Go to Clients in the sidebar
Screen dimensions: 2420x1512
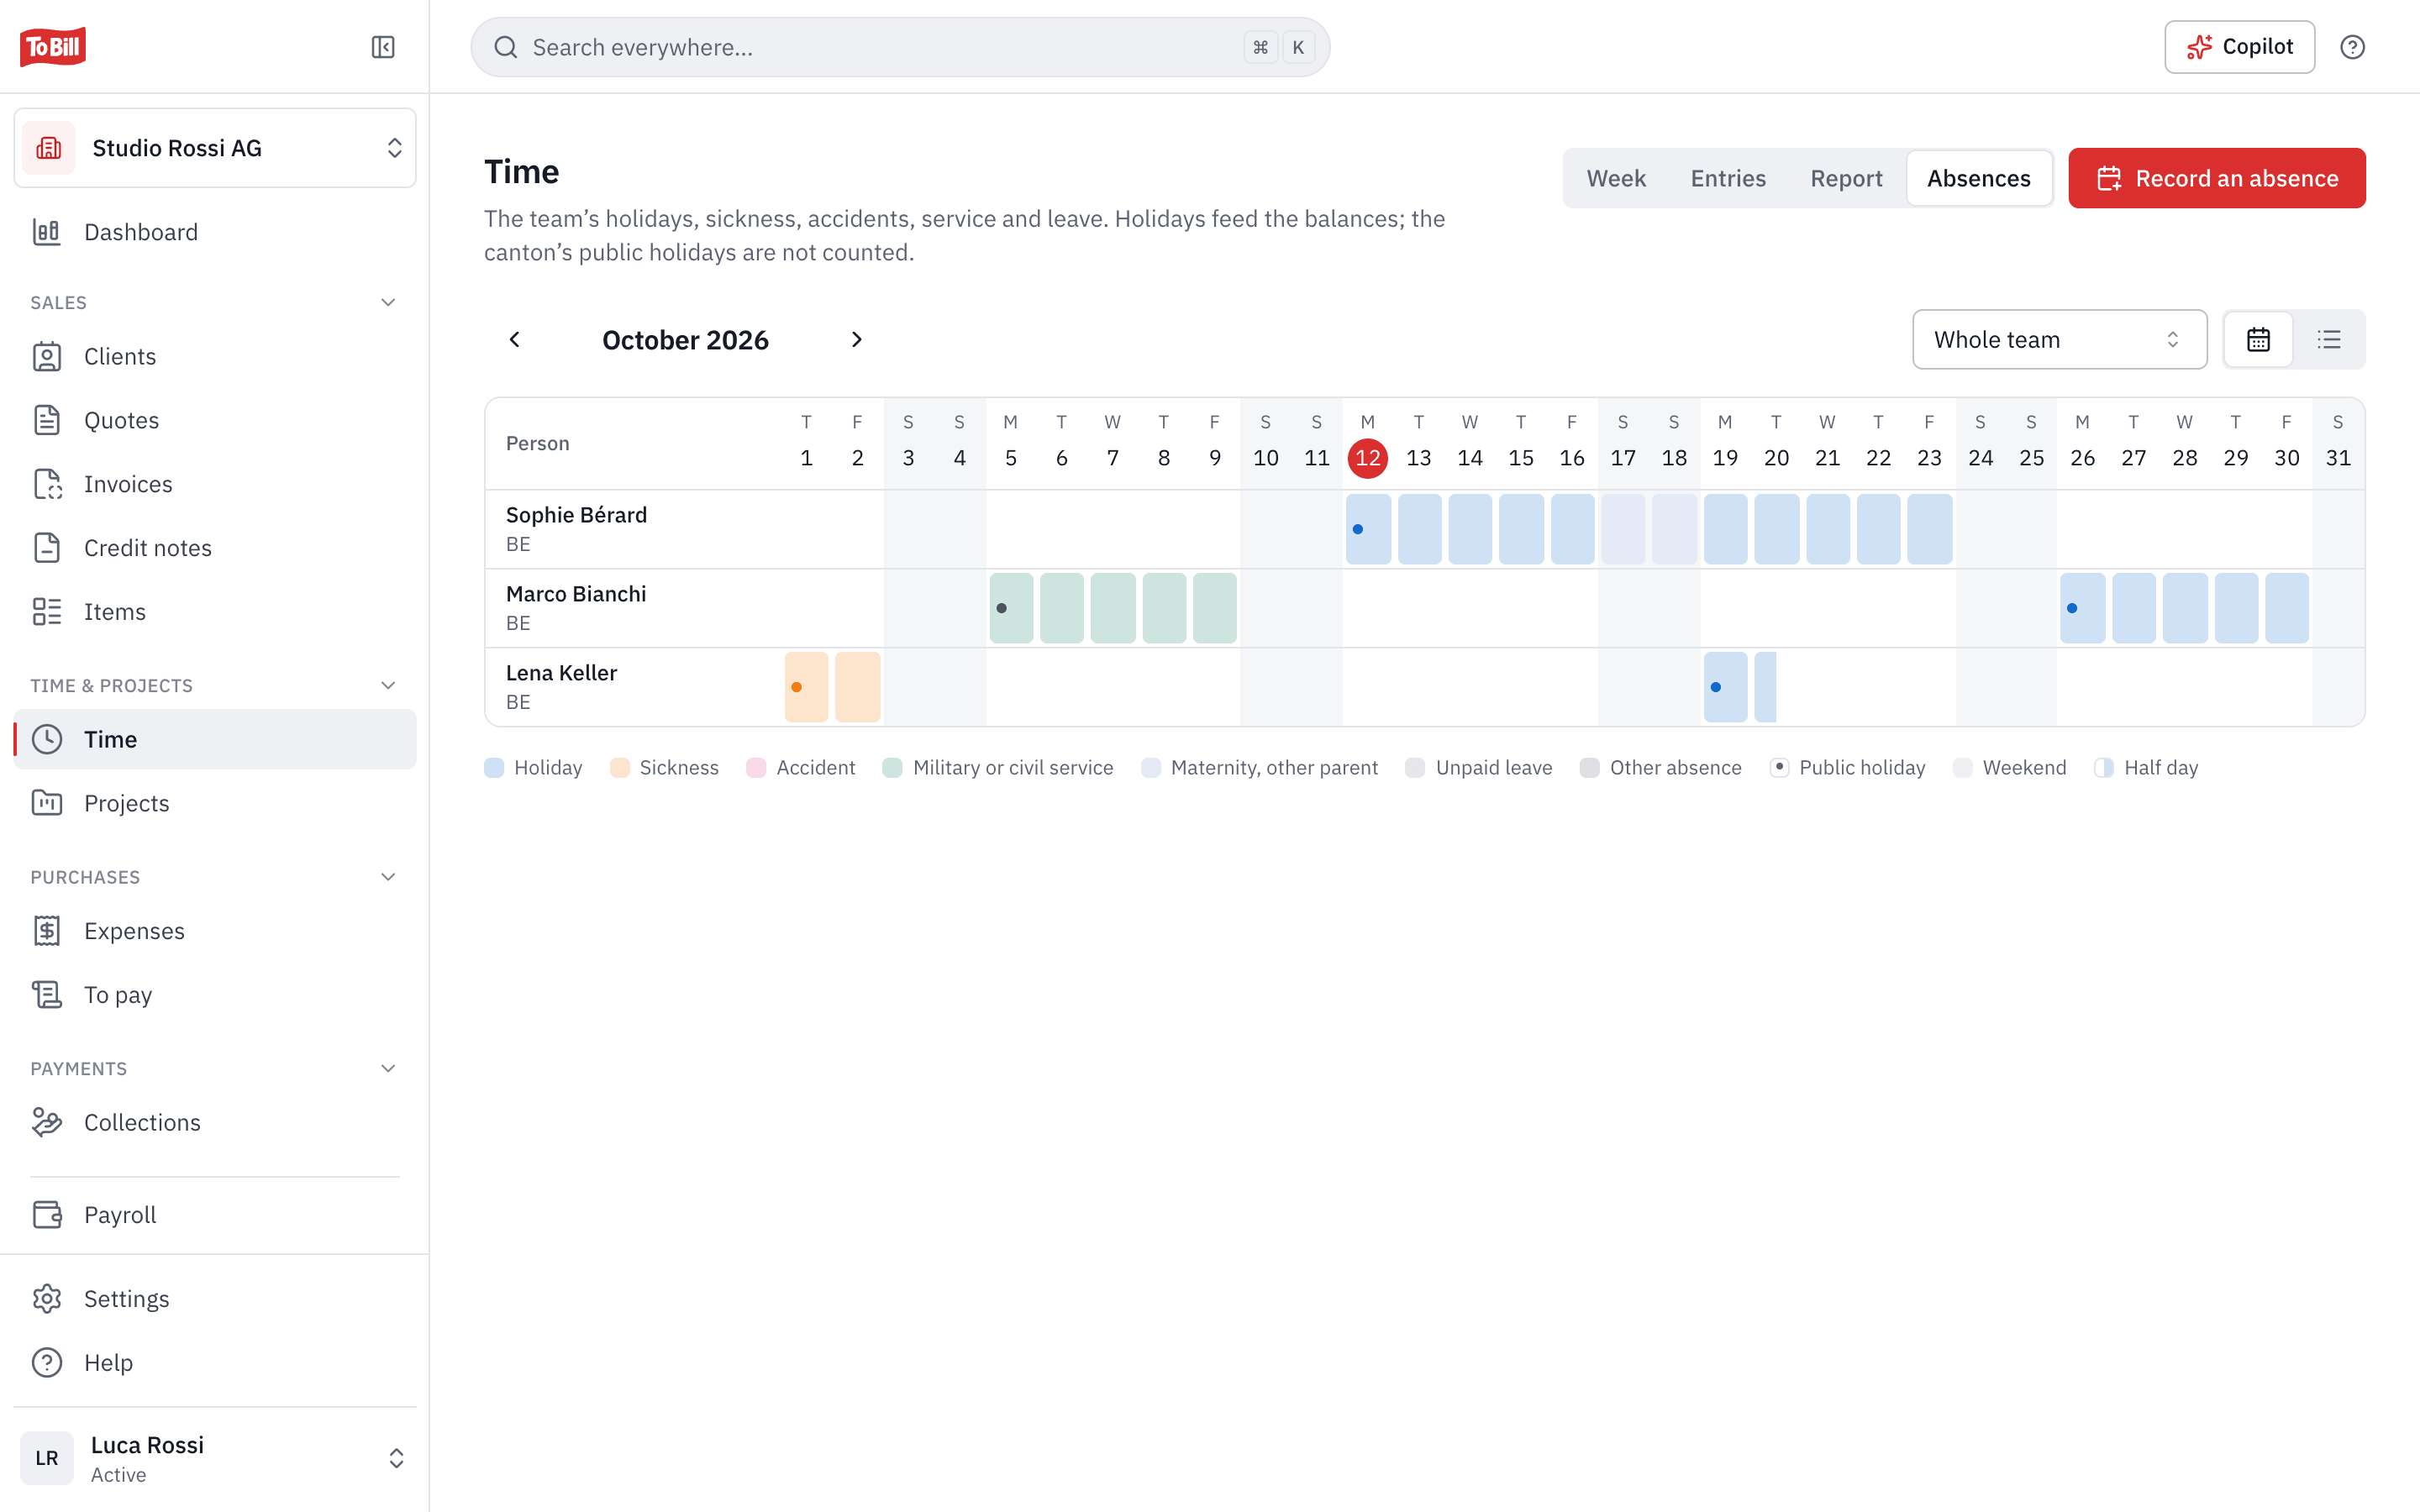click(x=215, y=356)
